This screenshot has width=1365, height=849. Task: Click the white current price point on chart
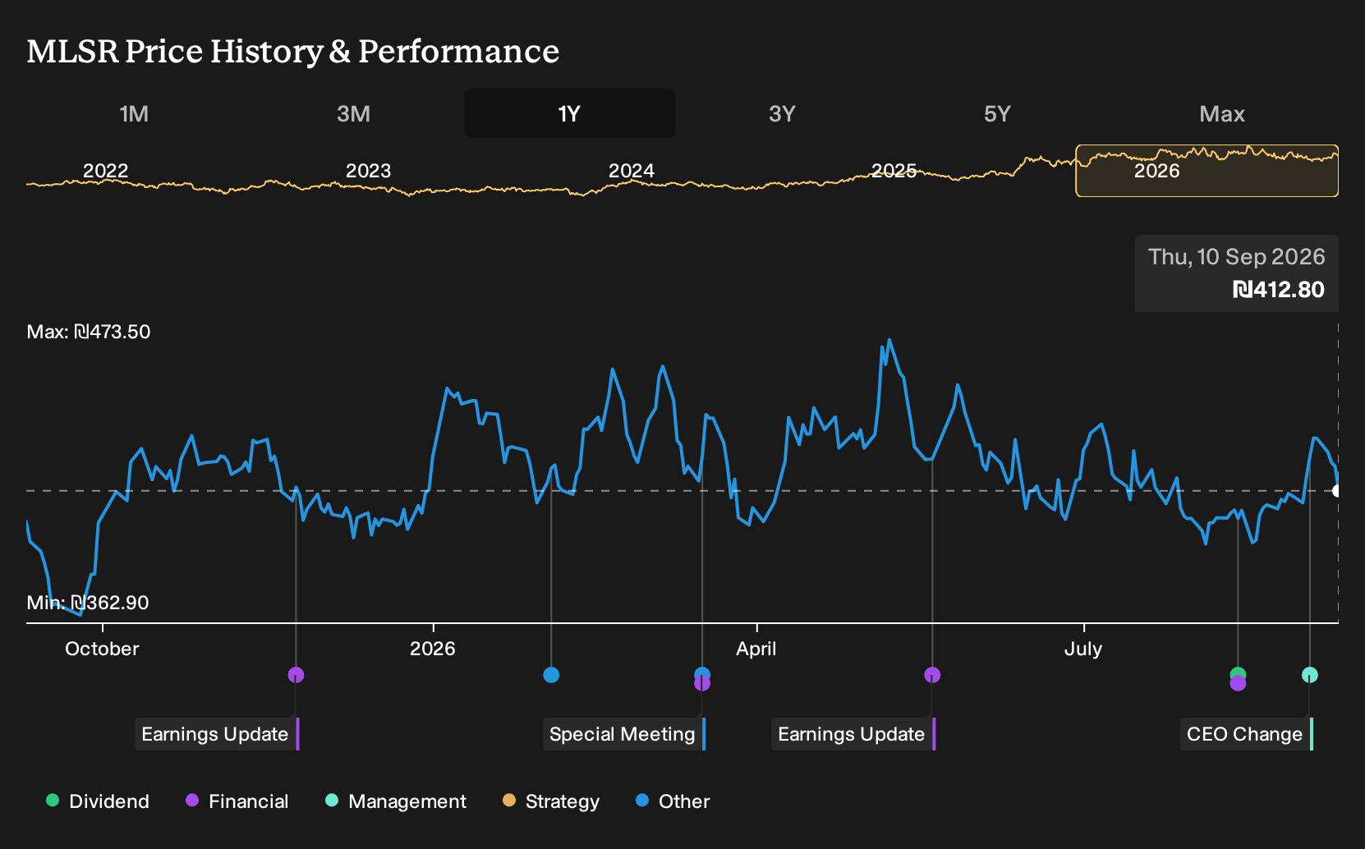[1337, 491]
